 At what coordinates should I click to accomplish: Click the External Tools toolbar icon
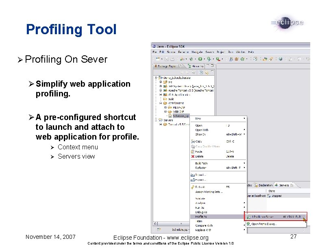218,59
